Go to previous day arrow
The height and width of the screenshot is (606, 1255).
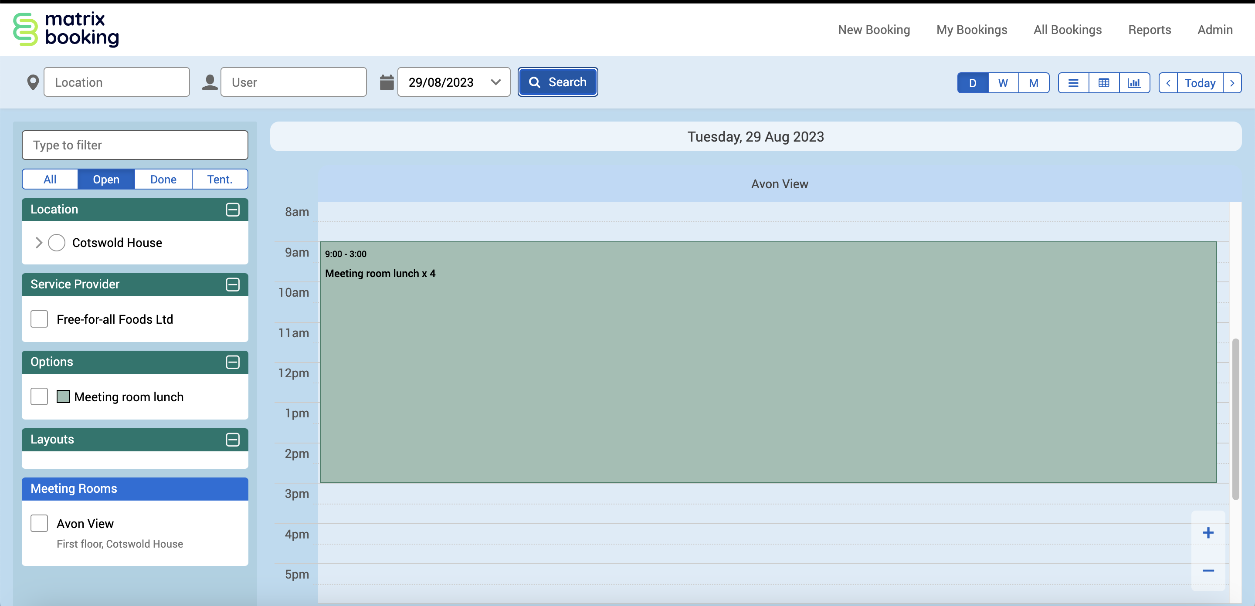[1168, 83]
